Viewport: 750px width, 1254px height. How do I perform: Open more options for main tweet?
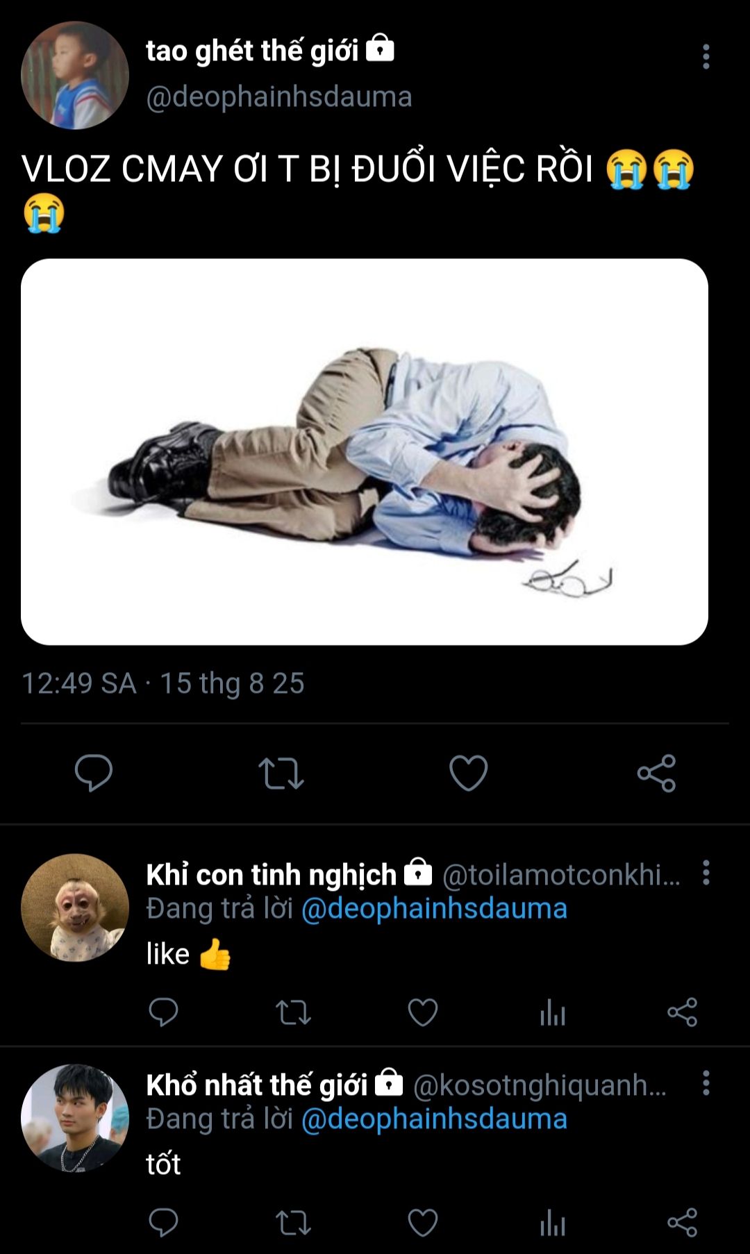pyautogui.click(x=706, y=57)
